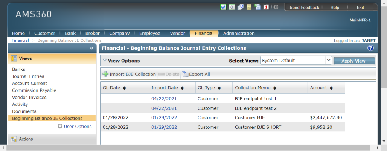Open the blue help question mark icon
This screenshot has height=151, width=387.
(370, 48)
